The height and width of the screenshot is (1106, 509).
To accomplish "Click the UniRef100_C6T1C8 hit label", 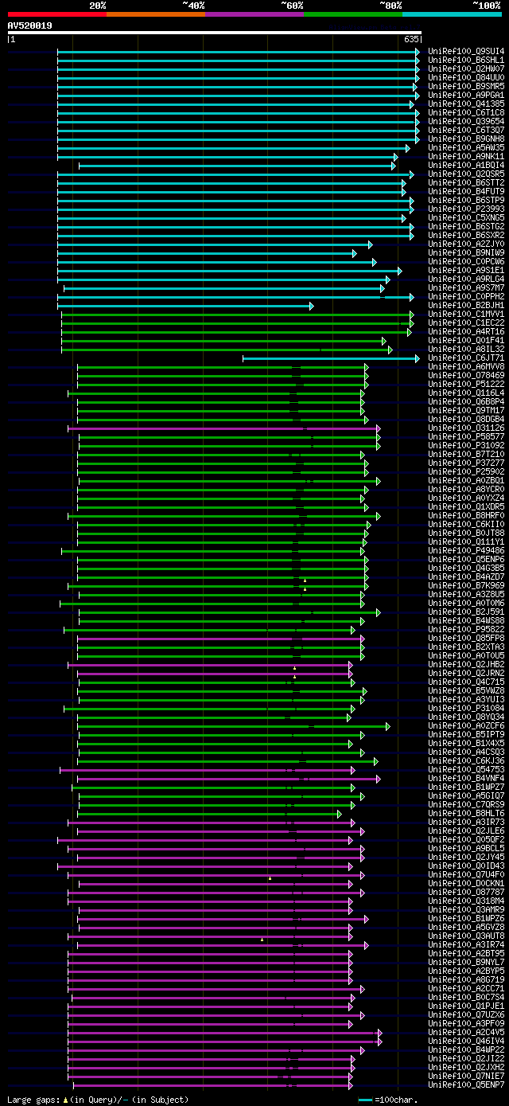I will click(x=466, y=113).
